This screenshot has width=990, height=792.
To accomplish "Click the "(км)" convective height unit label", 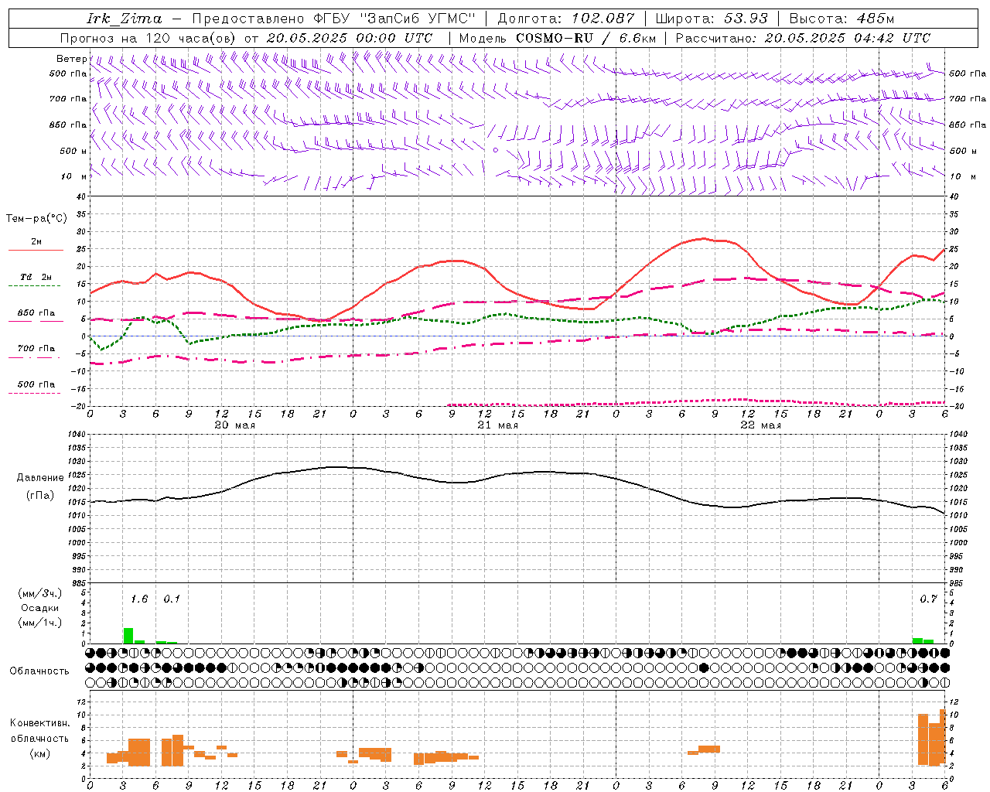I will [40, 753].
